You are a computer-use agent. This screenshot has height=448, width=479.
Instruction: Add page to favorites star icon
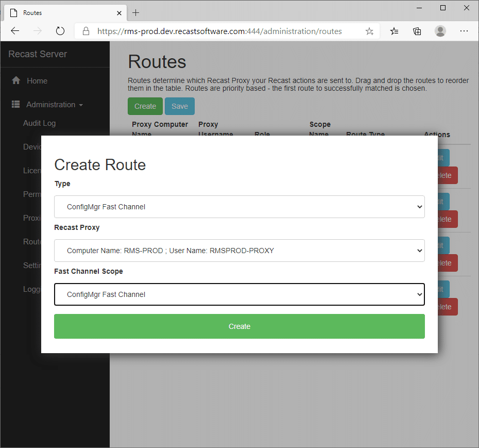coord(369,31)
